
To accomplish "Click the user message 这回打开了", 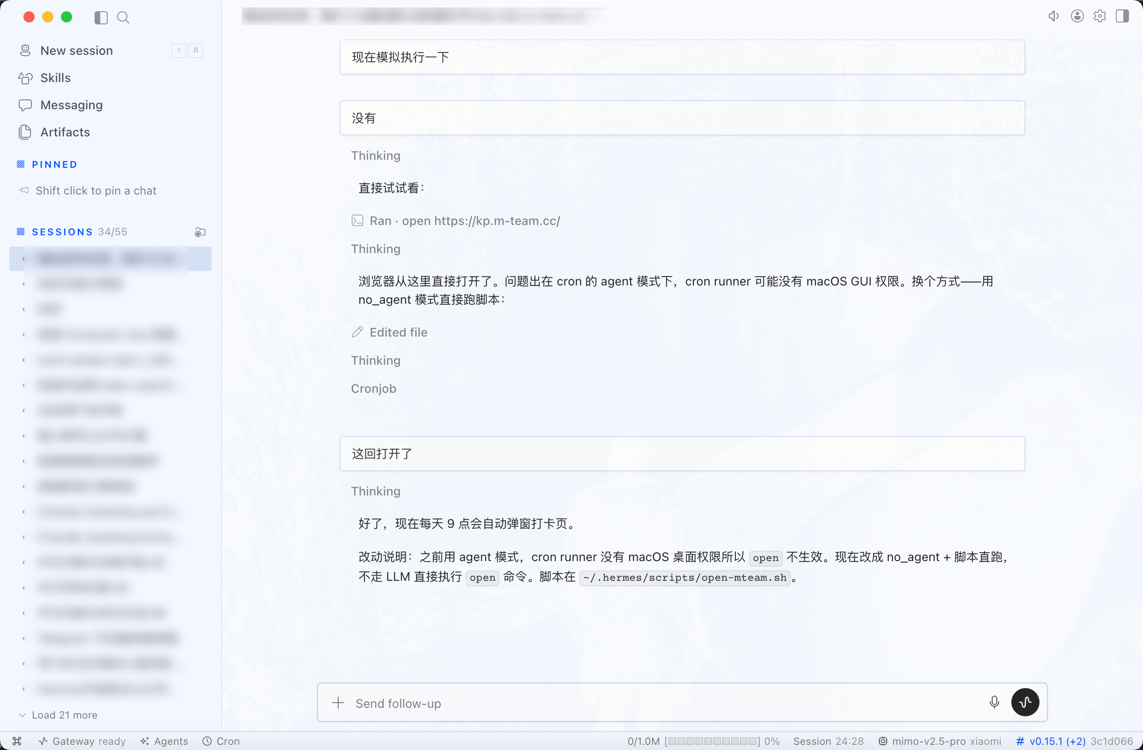I will [x=682, y=454].
